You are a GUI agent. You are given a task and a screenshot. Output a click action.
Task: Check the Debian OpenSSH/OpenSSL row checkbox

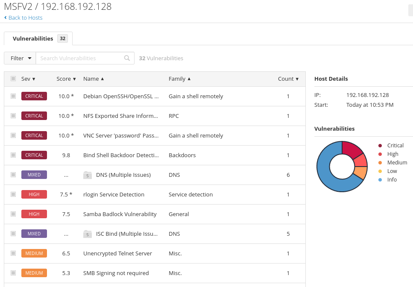[13, 96]
